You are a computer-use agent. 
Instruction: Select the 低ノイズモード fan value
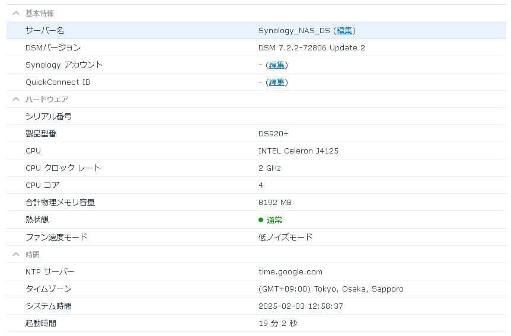coord(286,237)
